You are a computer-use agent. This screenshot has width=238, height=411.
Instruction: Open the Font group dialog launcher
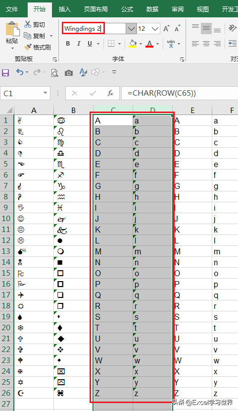tap(182, 59)
